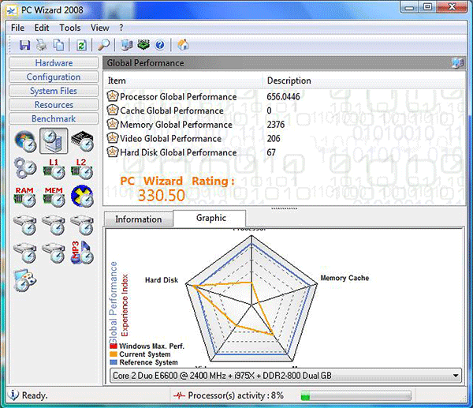Select Video Global Performance row
The width and height of the screenshot is (473, 408).
point(285,138)
